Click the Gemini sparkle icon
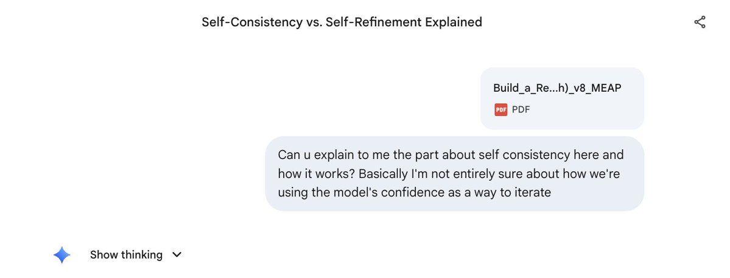Image resolution: width=730 pixels, height=278 pixels. tap(62, 255)
